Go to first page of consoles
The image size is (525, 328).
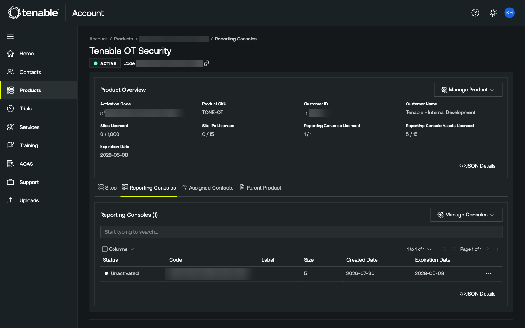[444, 249]
